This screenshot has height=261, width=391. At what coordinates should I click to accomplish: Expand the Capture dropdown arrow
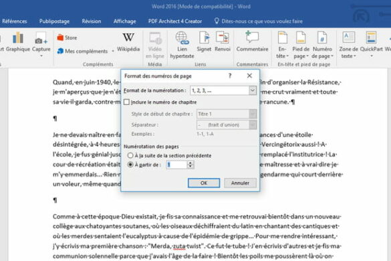tap(41, 56)
